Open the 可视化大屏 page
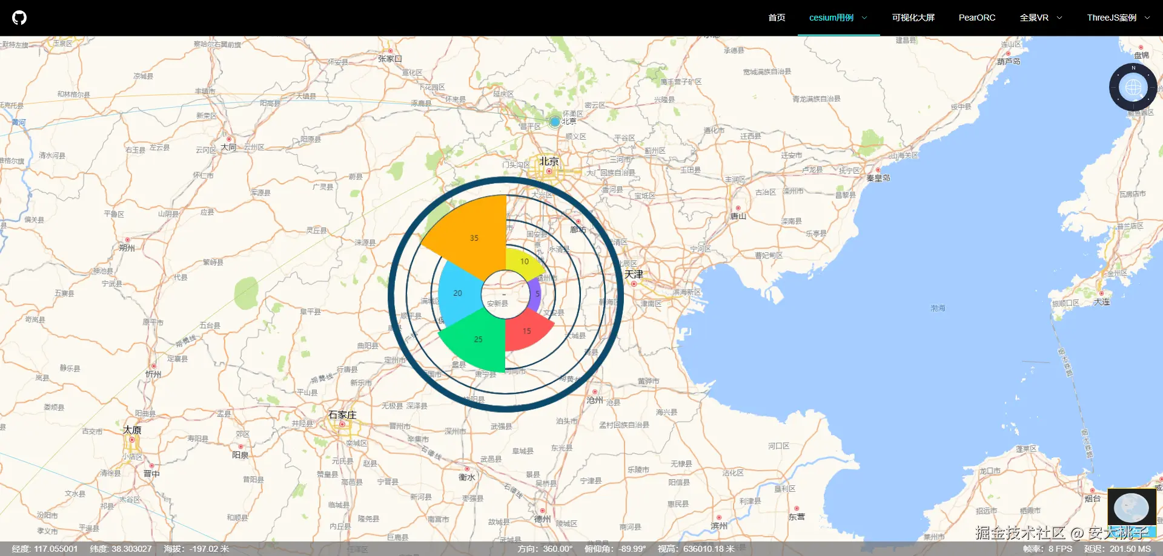The image size is (1163, 556). [x=913, y=18]
